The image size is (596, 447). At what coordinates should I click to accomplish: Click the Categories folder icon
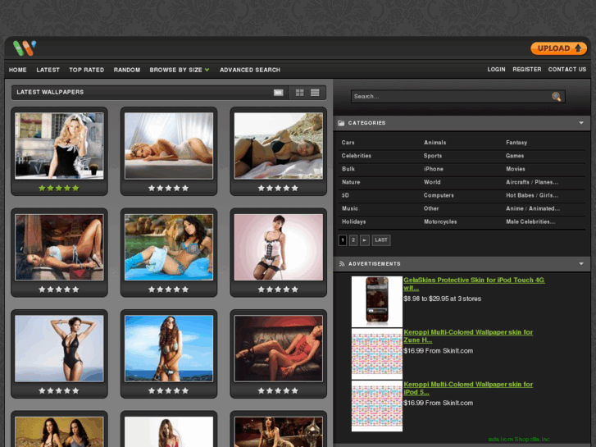tap(341, 123)
